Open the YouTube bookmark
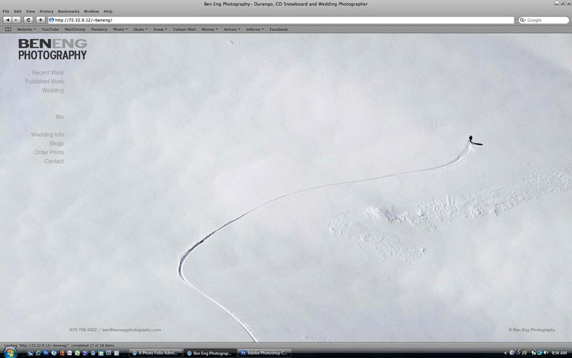Image resolution: width=572 pixels, height=358 pixels. [x=50, y=29]
